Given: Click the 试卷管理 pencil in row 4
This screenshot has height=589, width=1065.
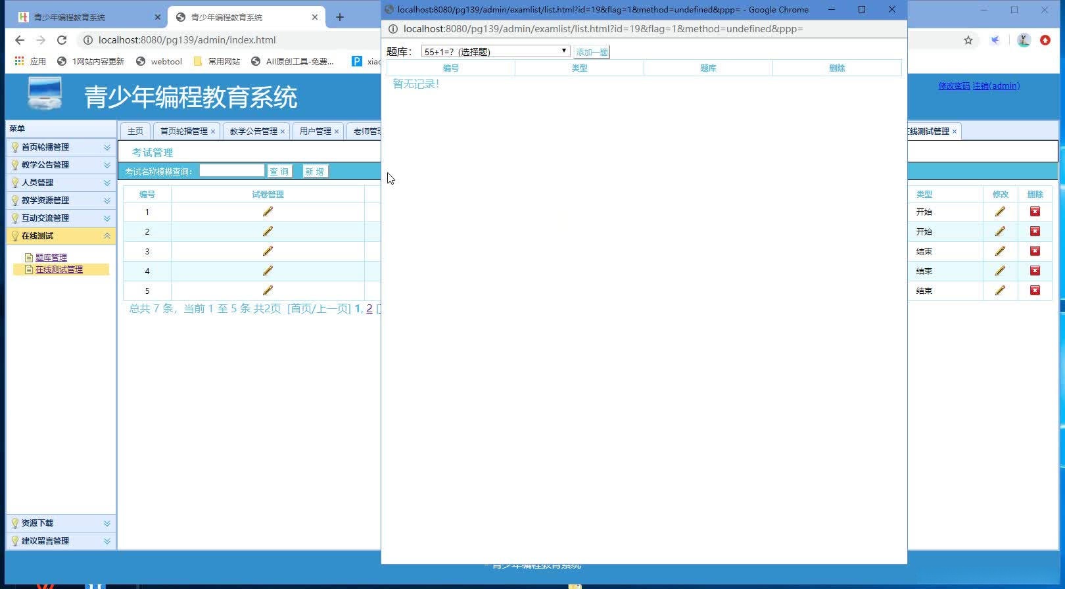Looking at the screenshot, I should [x=268, y=271].
